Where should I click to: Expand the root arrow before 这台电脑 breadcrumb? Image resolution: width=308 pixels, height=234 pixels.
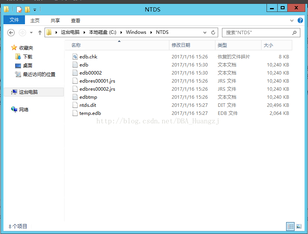coord(56,32)
